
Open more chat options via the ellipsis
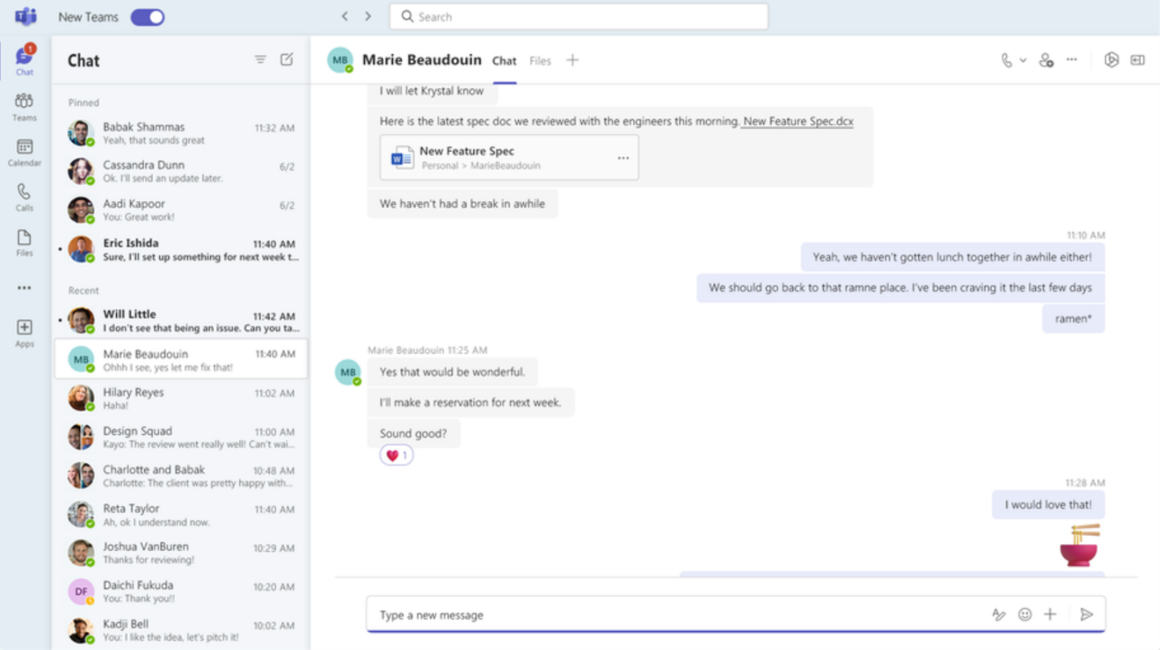coord(1072,60)
